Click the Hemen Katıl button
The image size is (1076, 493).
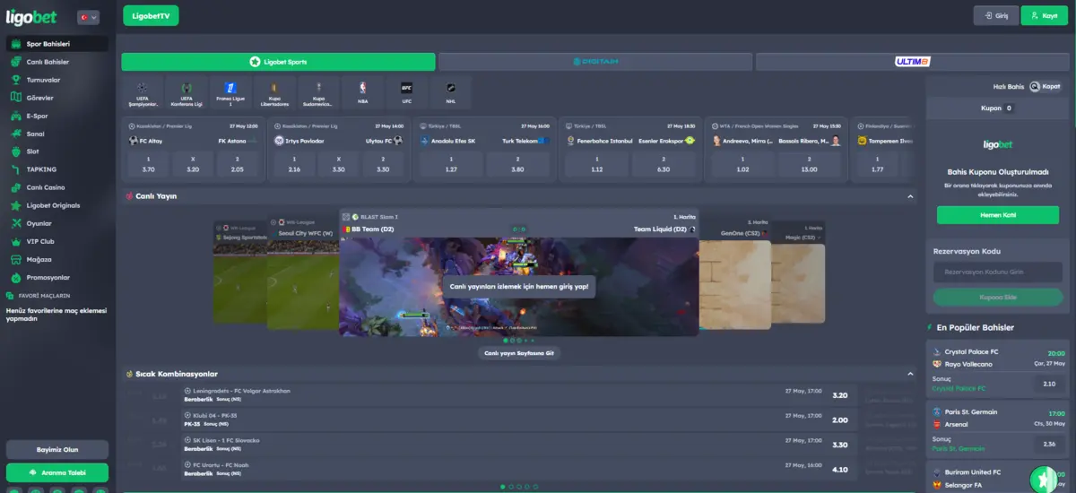coord(997,215)
